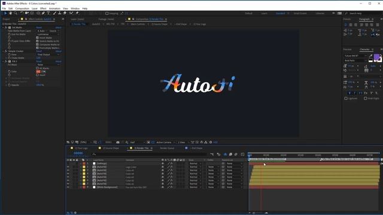Click the Search Help field
The height and width of the screenshot is (215, 383).
point(364,13)
